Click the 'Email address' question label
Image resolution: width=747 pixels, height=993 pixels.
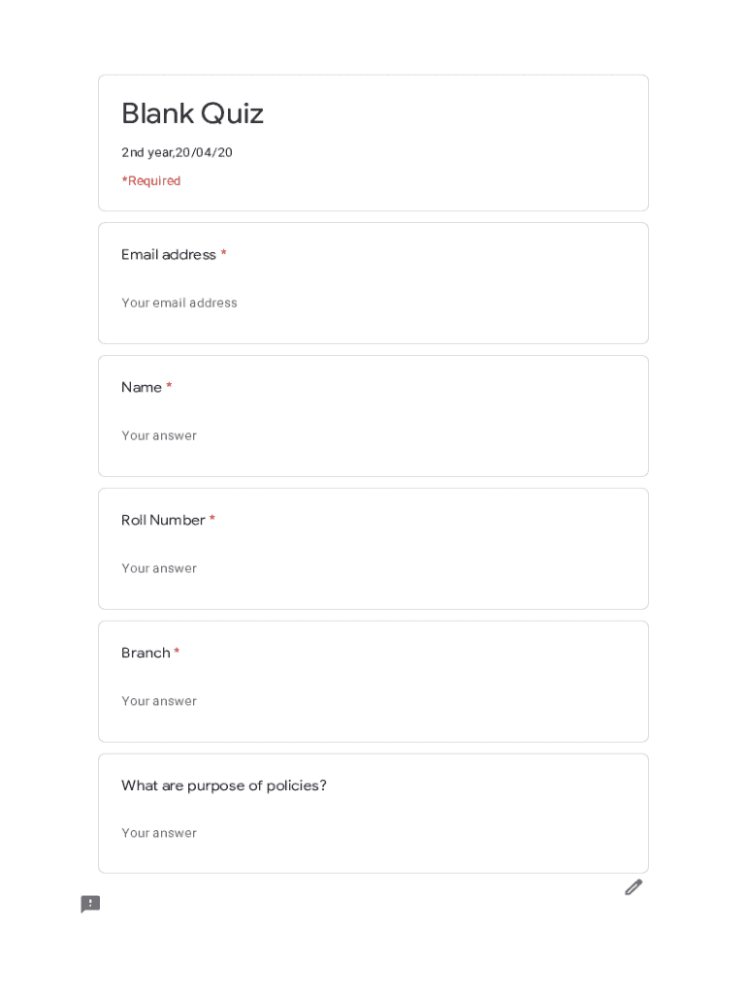tap(169, 255)
